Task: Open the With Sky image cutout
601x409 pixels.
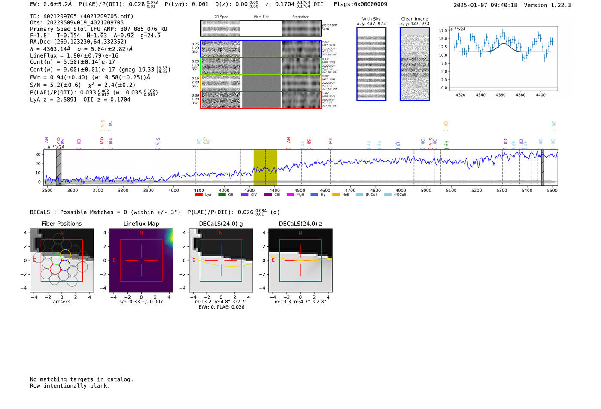Action: (371, 64)
